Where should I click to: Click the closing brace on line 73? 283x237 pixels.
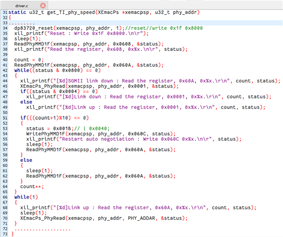(12, 234)
